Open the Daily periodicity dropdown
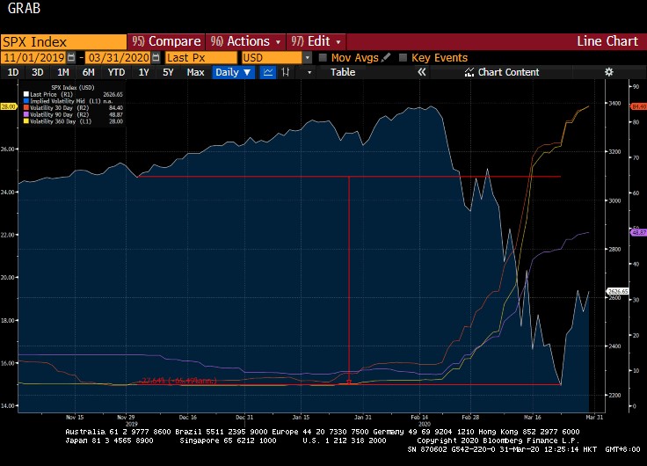Viewport: 647px width, 466px height. (x=233, y=72)
